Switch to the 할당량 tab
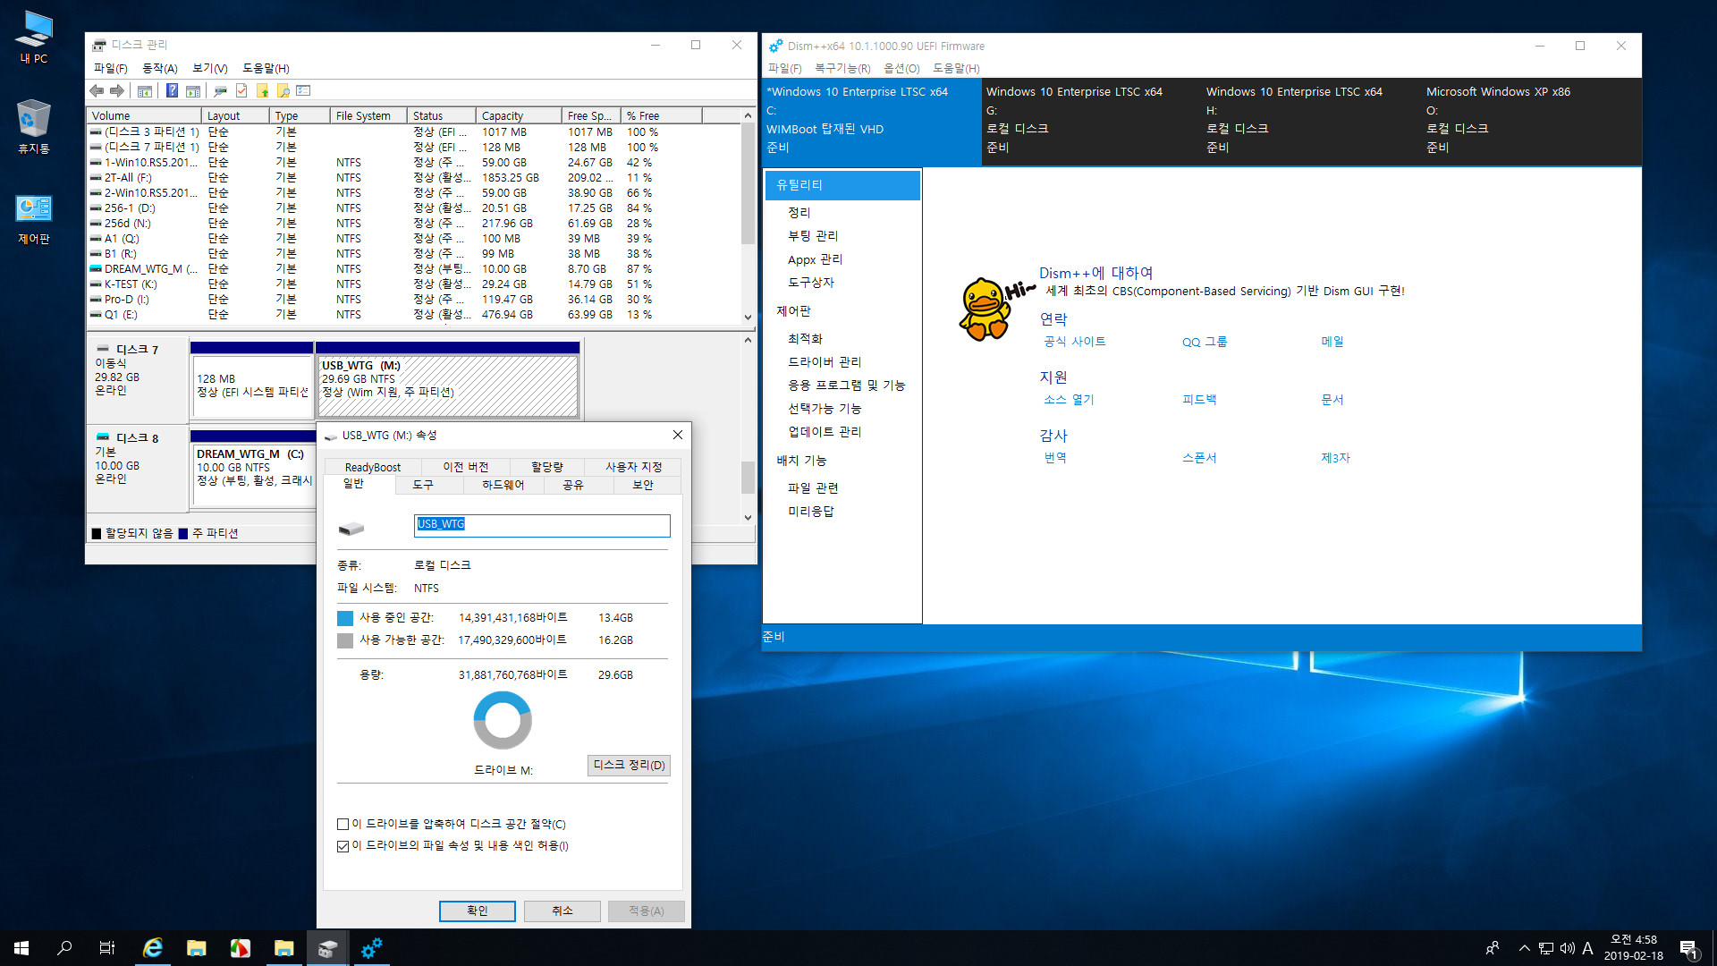 click(x=547, y=467)
